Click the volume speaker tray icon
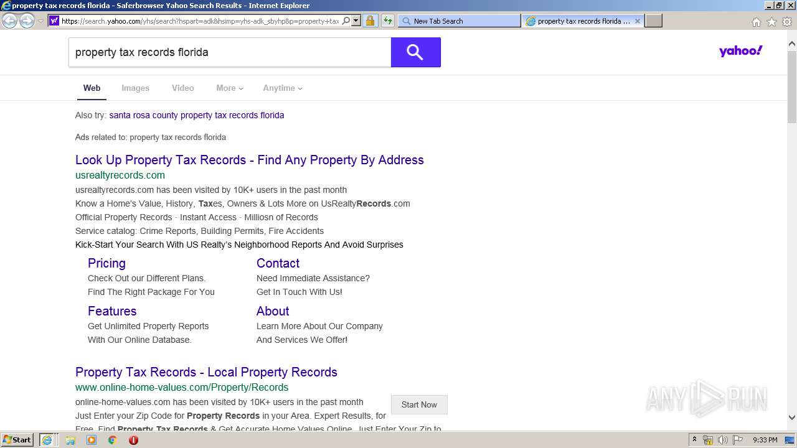 click(723, 440)
